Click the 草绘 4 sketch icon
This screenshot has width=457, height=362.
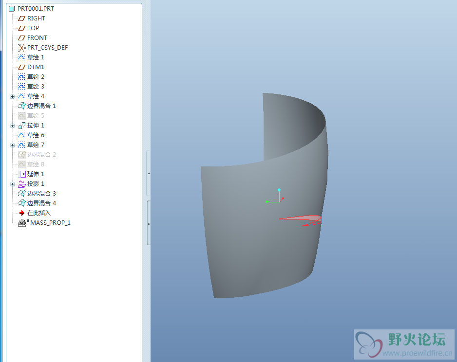[x=21, y=96]
